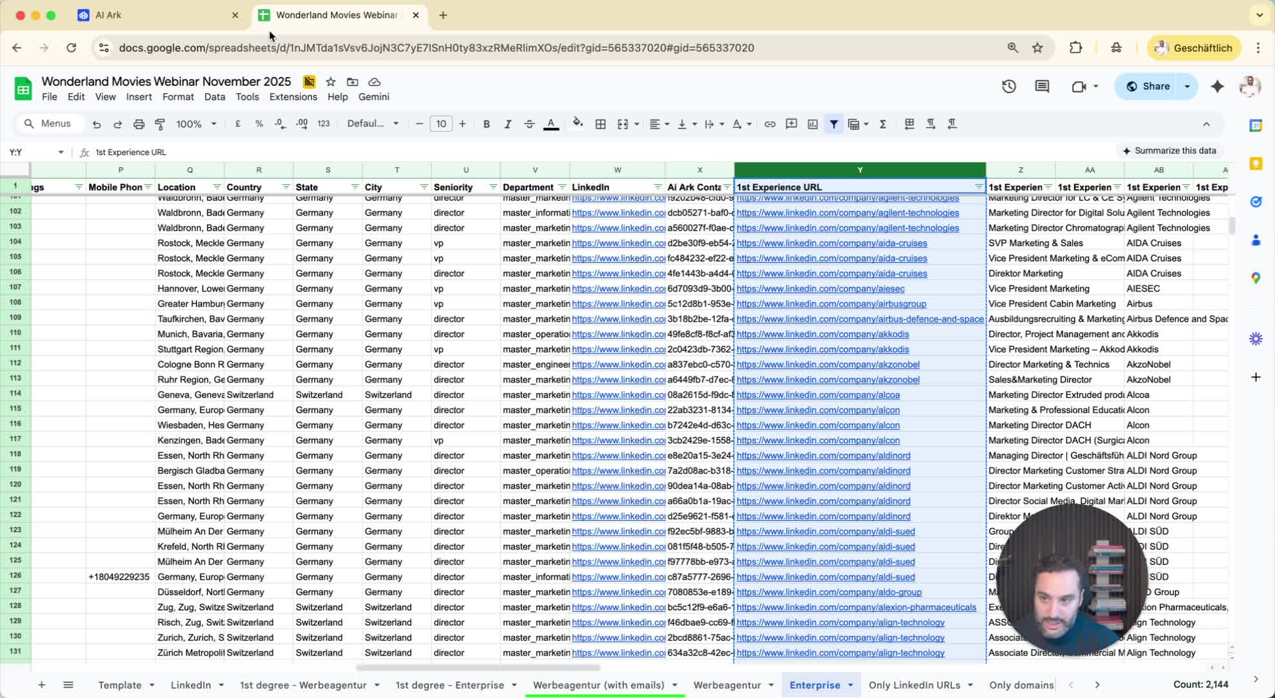
Task: Click the Insert comment icon
Action: pos(791,124)
